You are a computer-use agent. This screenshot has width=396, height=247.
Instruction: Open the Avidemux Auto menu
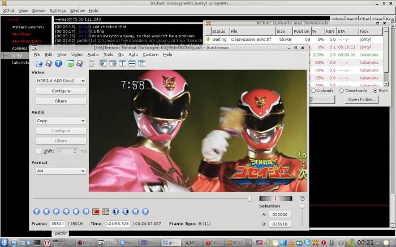(133, 54)
